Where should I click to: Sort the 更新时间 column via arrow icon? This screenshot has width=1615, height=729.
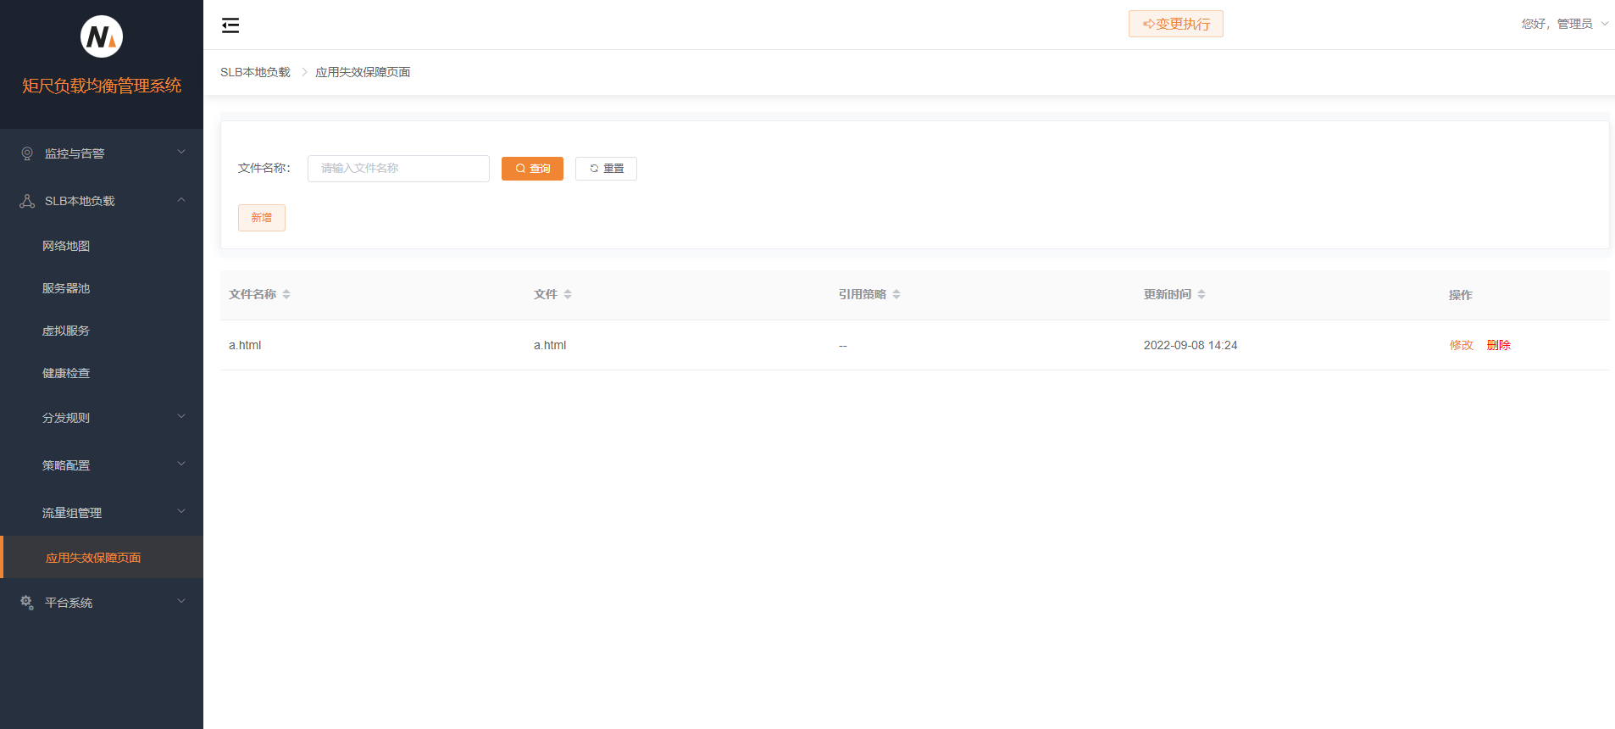click(x=1202, y=294)
